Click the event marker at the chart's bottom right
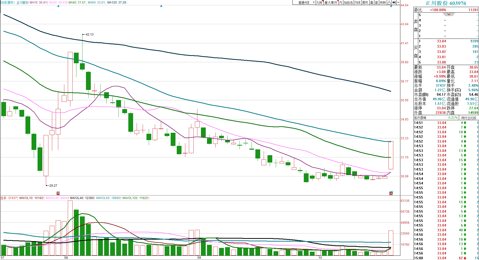Image resolution: width=479 pixels, height=260 pixels. 391,193
